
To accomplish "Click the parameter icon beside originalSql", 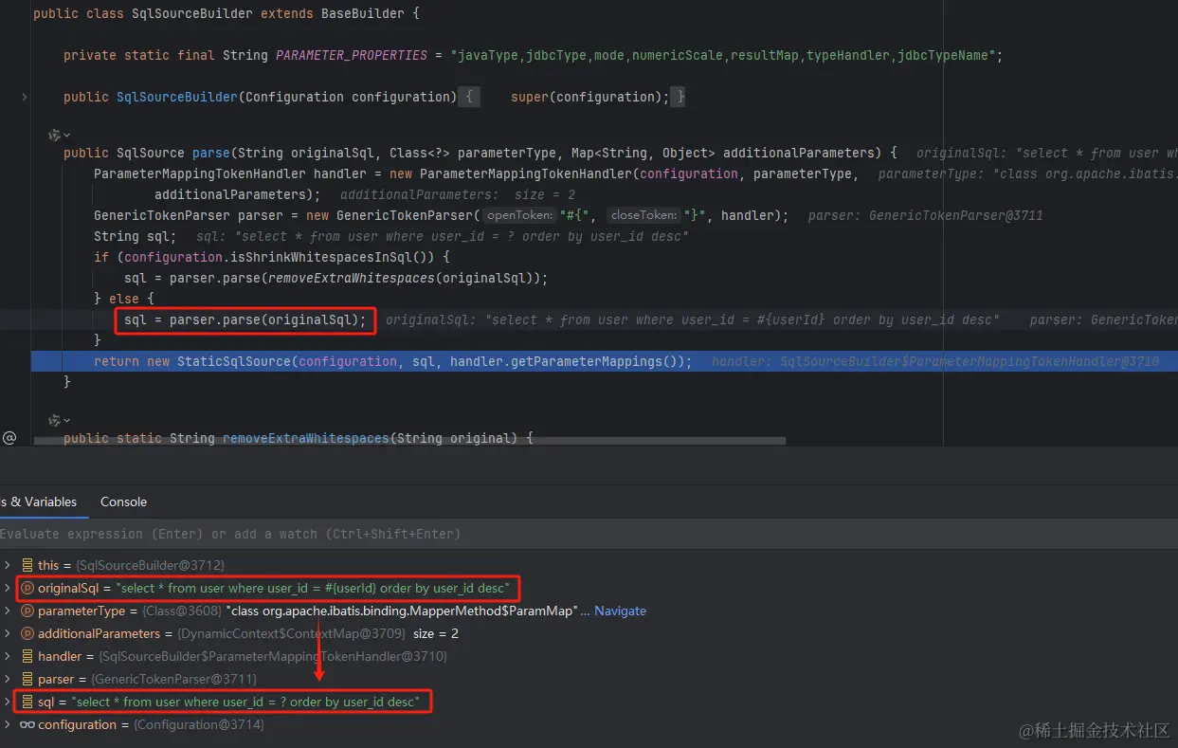I will [27, 588].
